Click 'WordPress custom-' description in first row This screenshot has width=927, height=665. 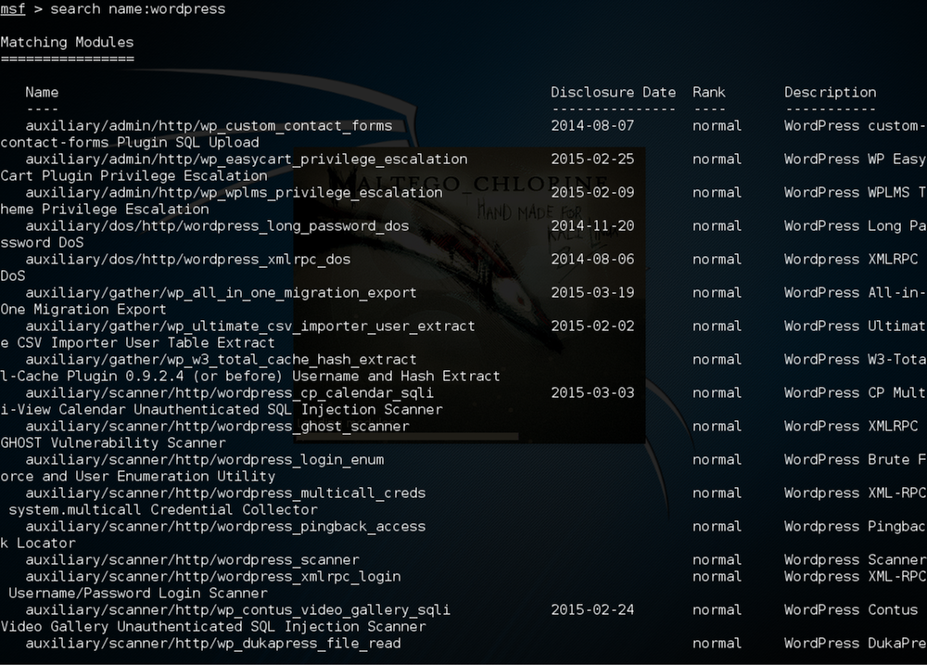[x=855, y=126]
